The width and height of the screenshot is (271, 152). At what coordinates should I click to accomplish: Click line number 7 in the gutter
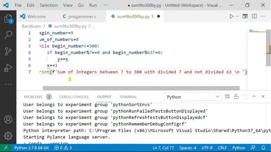[30, 72]
